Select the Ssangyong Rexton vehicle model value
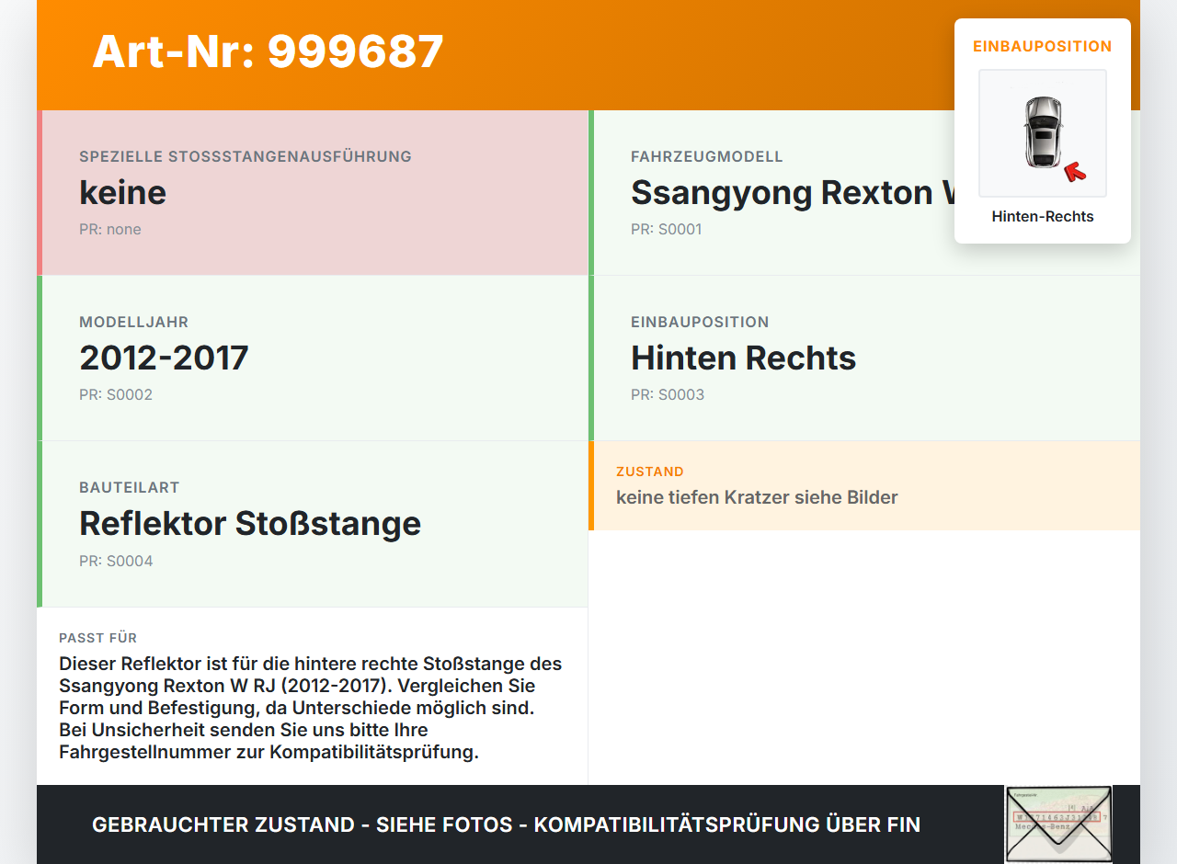 [793, 192]
